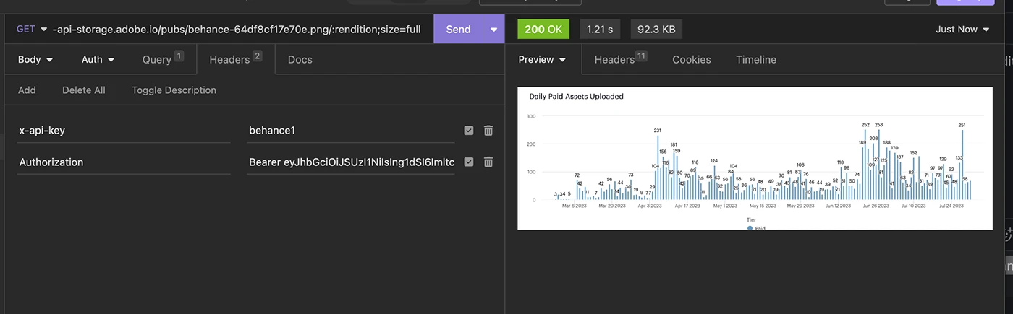Screen dimensions: 1013x314
Task: Click Delete All headers
Action: coord(83,90)
